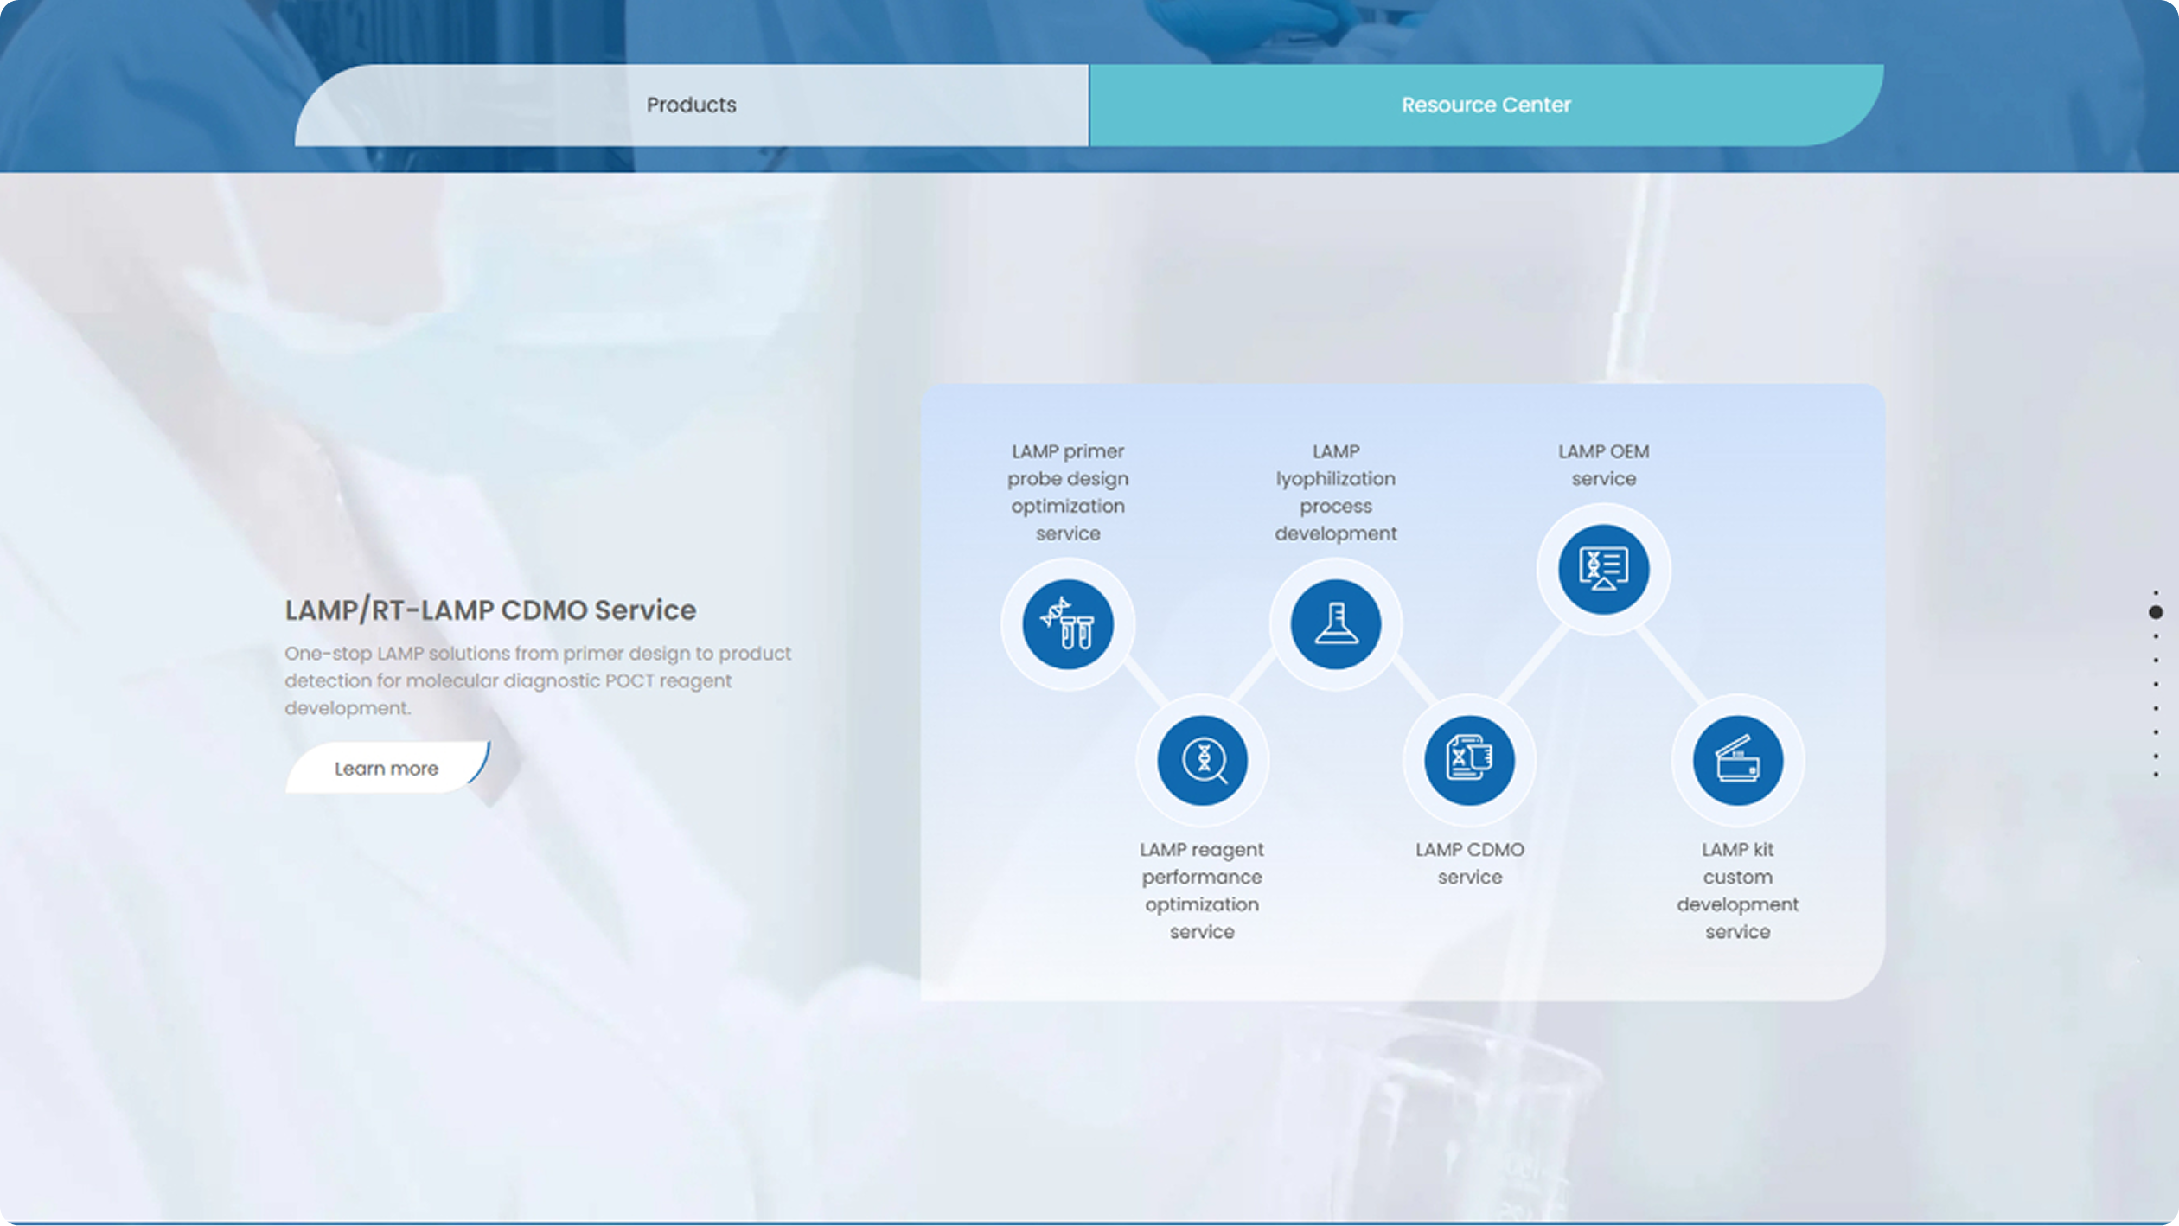Switch to the Products tab
2179x1226 pixels.
pyautogui.click(x=691, y=105)
